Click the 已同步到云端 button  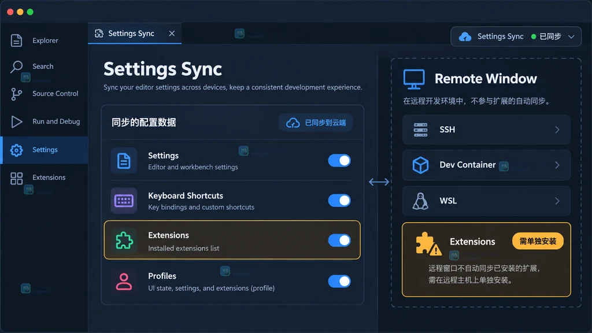click(316, 123)
